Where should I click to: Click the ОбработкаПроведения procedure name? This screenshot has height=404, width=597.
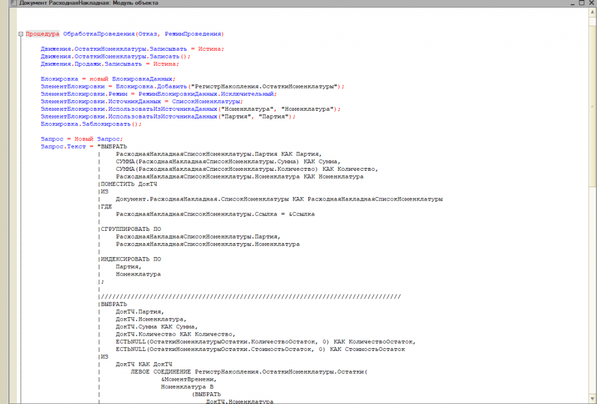point(99,34)
